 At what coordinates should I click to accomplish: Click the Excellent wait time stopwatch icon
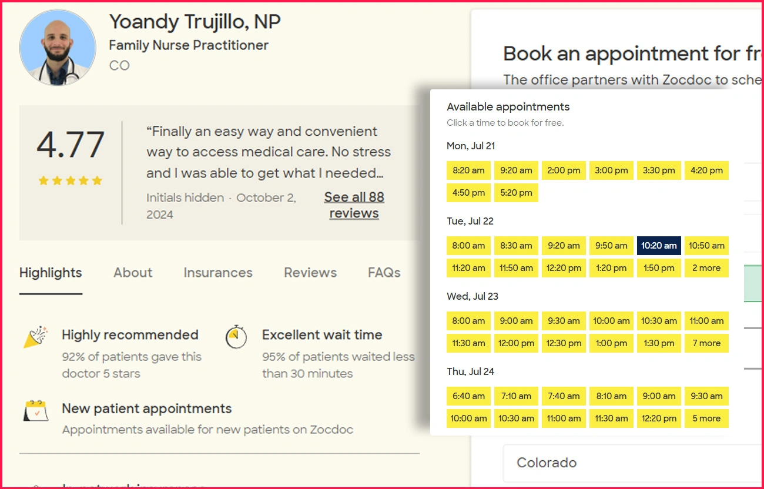pyautogui.click(x=236, y=336)
